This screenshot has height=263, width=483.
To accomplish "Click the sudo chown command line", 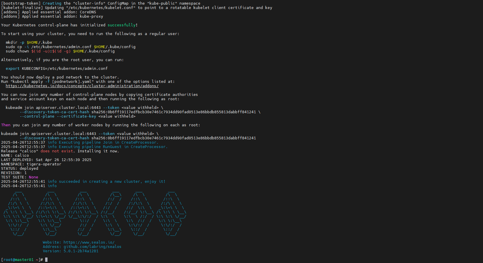I will tap(60, 51).
